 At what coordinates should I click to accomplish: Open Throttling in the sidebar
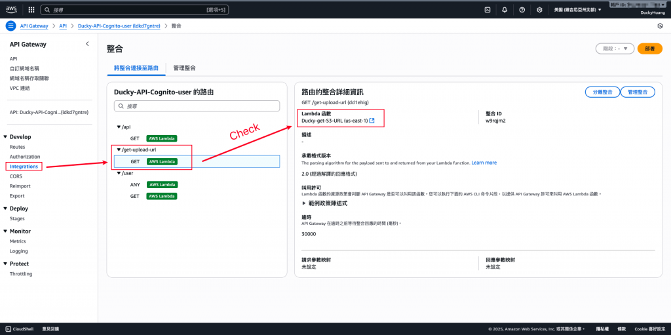click(21, 274)
